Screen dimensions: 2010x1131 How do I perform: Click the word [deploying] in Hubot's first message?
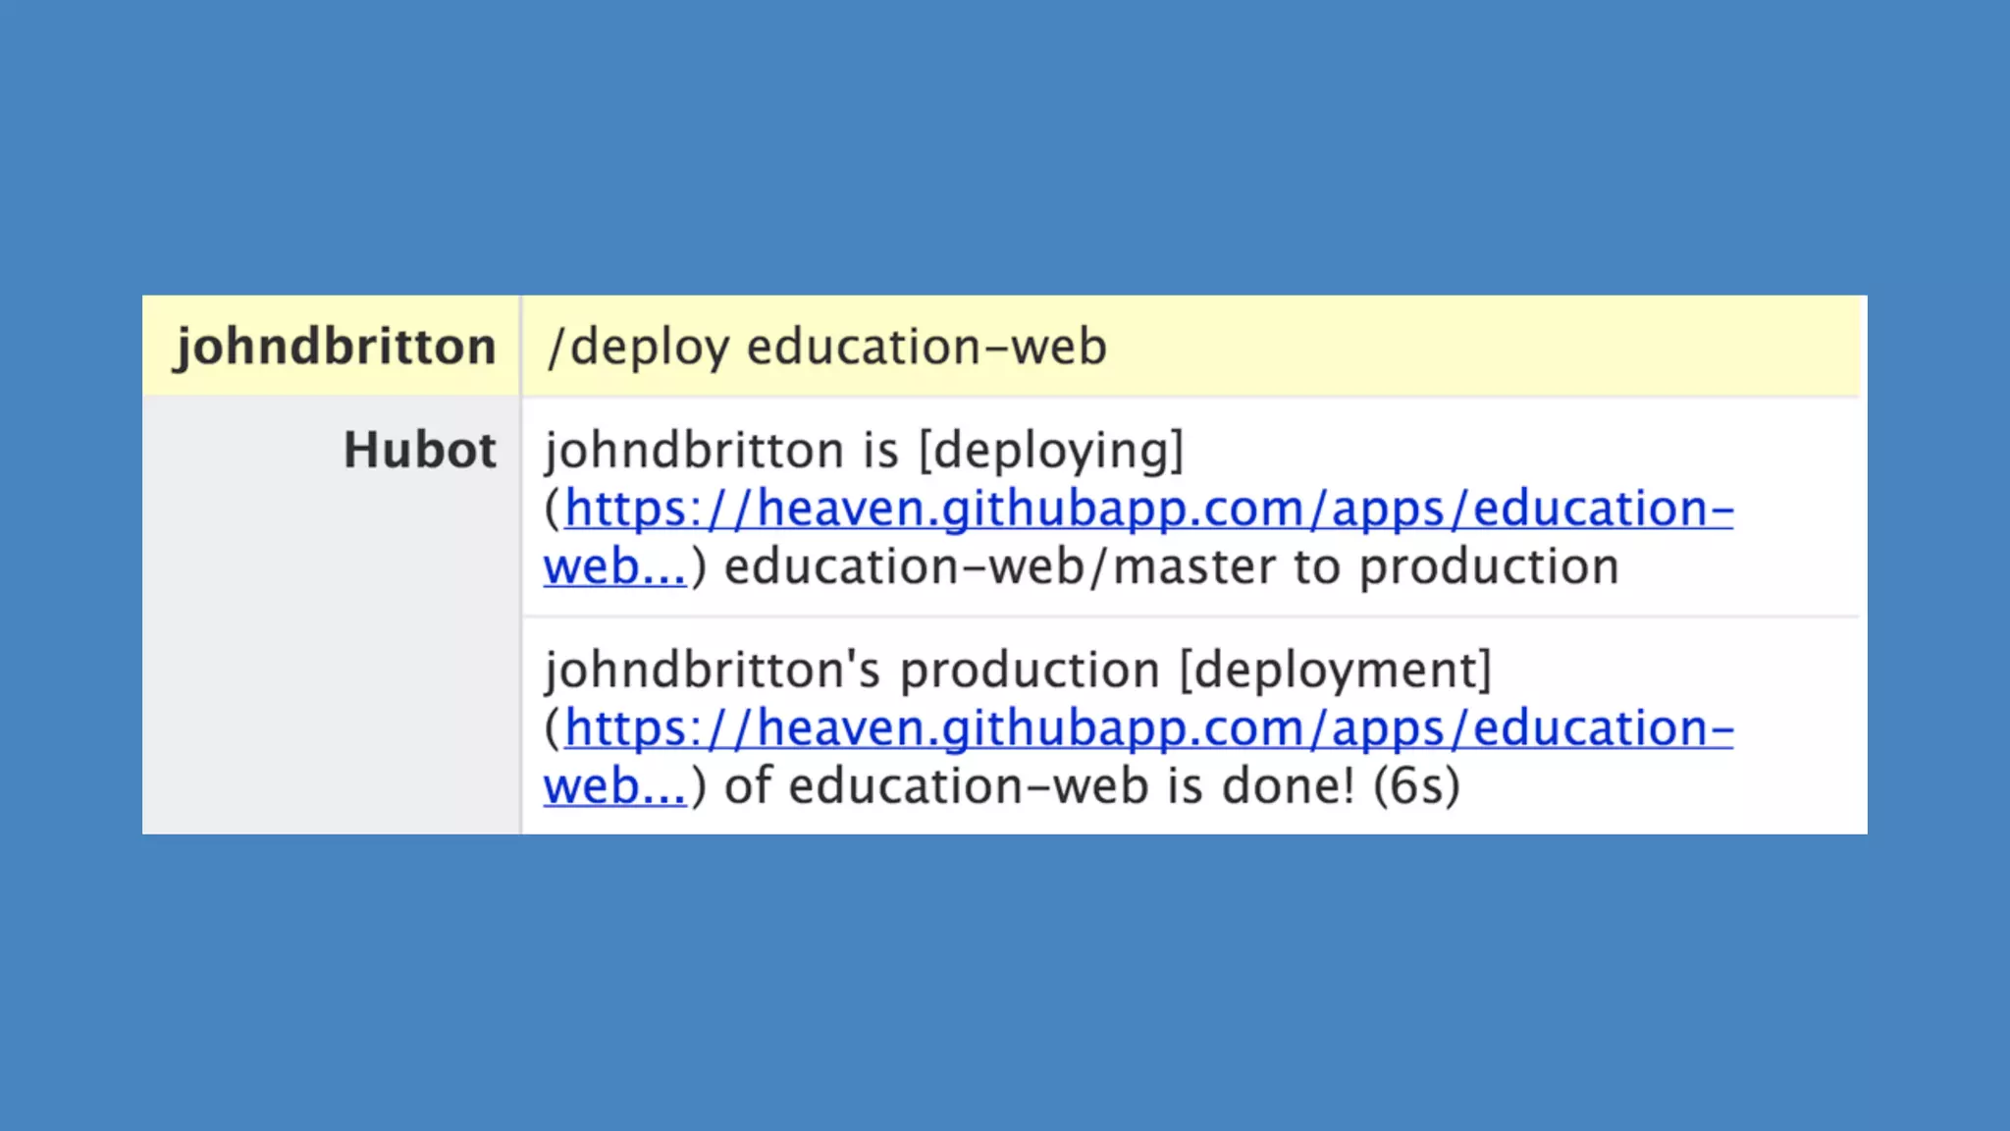[x=1051, y=451]
